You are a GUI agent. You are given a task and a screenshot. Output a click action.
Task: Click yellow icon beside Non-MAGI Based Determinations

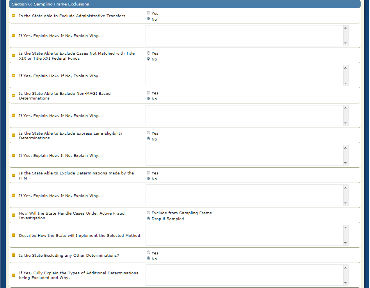point(14,96)
